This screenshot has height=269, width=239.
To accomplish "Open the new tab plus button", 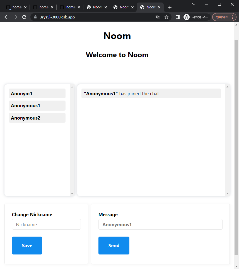I will pos(170,7).
